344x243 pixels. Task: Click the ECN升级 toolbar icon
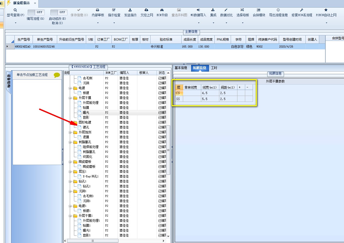tap(162, 10)
